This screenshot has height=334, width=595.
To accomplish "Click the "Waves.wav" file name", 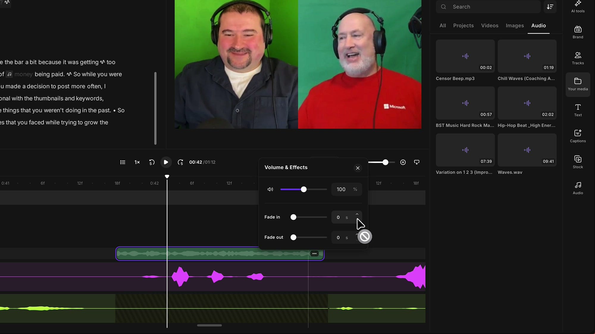I will coord(510,172).
